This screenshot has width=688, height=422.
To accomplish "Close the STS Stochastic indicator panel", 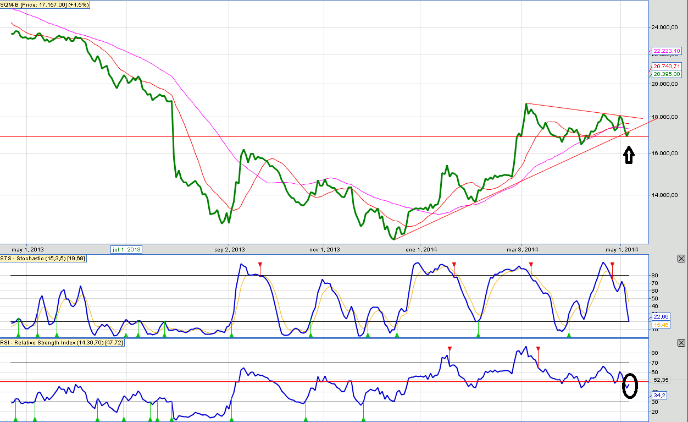I will click(681, 259).
